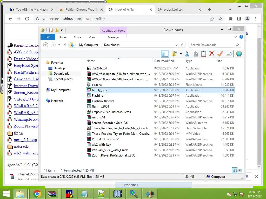Image resolution: width=266 pixels, height=199 pixels.
Task: Click My Computer in address breadcrumb
Action: pos(89,45)
